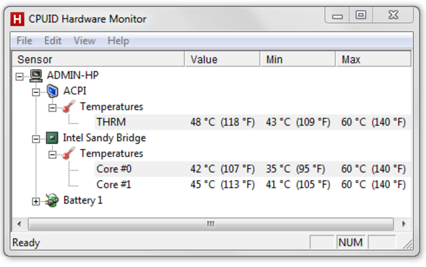Expand the Battery 1 node
Image resolution: width=426 pixels, height=267 pixels.
click(36, 202)
